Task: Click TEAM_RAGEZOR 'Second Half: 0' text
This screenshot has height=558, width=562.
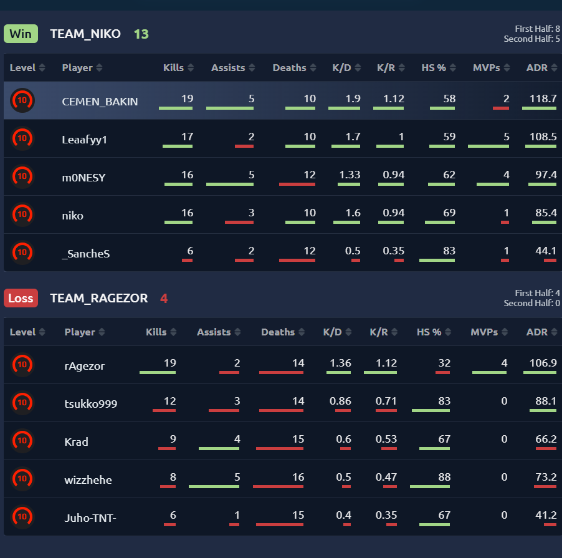Action: 532,303
